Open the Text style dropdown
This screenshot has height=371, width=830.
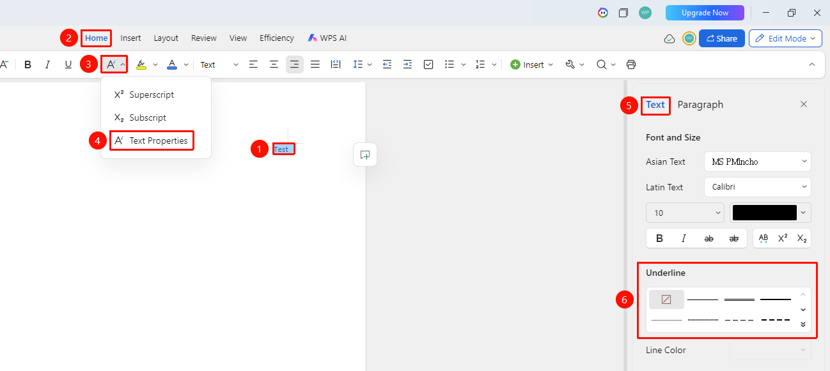(x=219, y=64)
